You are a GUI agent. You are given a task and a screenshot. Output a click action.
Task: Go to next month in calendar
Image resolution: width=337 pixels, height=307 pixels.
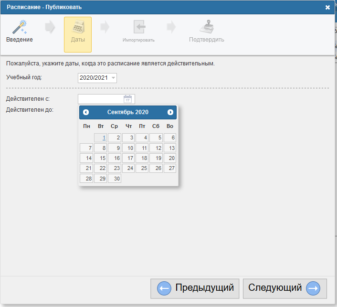tap(170, 112)
